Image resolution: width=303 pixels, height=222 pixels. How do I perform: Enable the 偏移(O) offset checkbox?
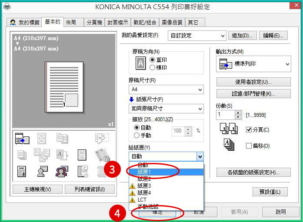coord(249,146)
